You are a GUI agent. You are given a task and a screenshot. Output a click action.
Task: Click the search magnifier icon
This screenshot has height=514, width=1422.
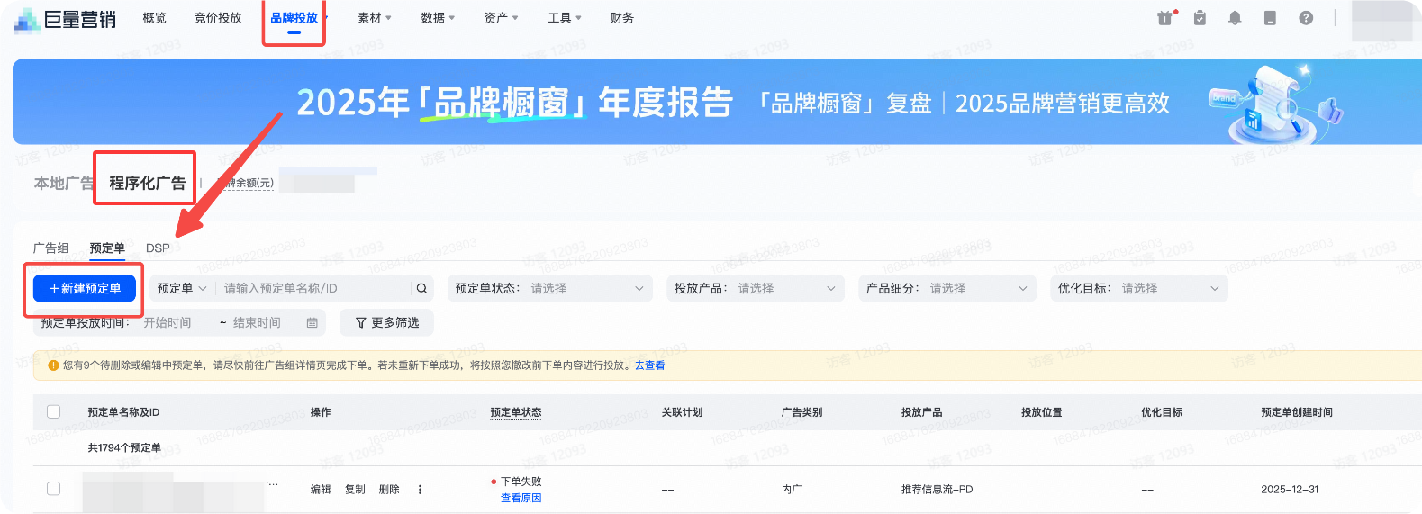[x=421, y=288]
